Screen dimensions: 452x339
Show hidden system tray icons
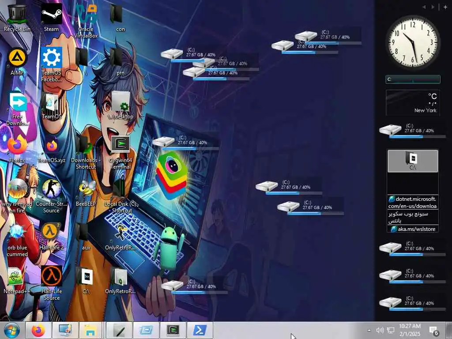pos(369,330)
